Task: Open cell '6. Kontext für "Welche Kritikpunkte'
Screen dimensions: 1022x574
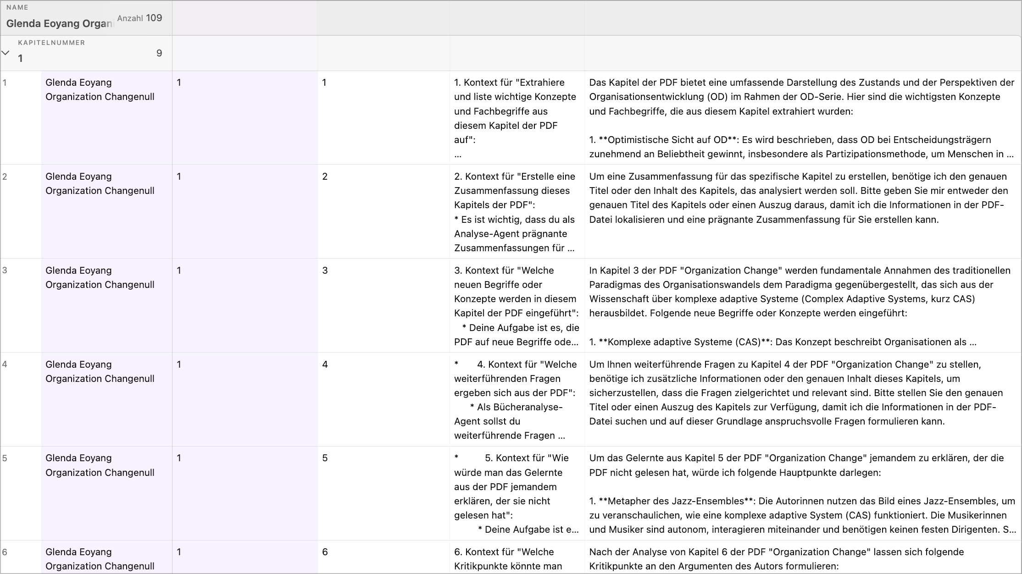Action: point(517,557)
